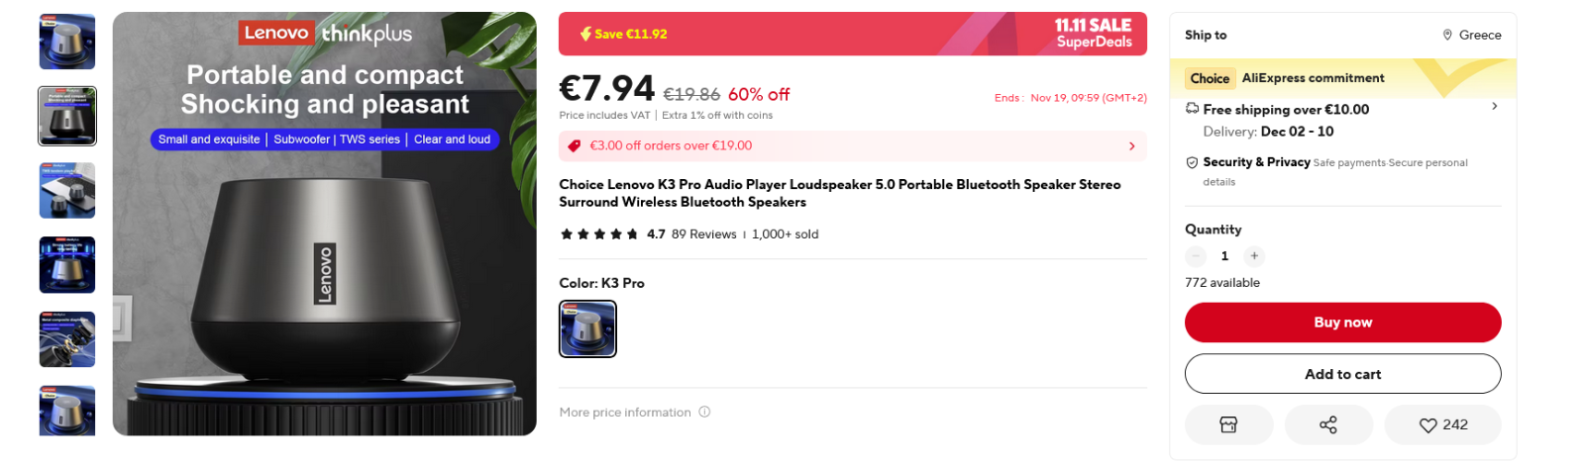
Task: Decrease quantity with the minus button
Action: tap(1196, 256)
